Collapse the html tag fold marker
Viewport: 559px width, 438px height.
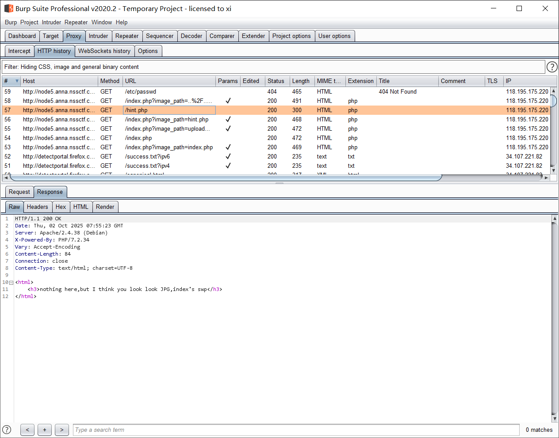[11, 283]
